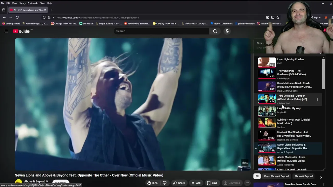Select the All filter chip

click(x=257, y=176)
